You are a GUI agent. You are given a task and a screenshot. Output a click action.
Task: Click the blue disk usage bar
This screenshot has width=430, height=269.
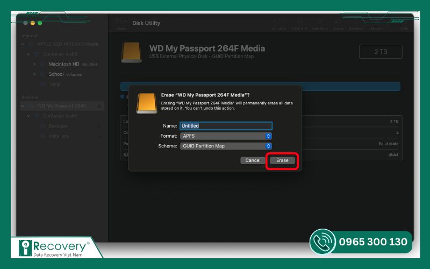[260, 86]
